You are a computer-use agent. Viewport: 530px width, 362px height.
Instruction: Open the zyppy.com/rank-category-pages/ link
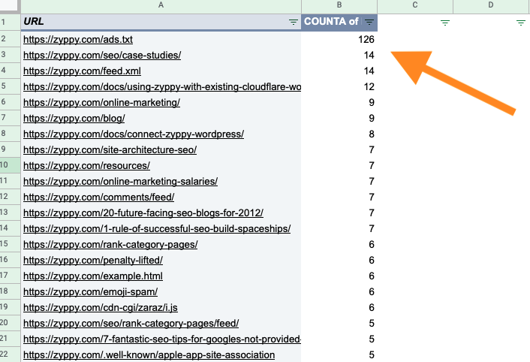pyautogui.click(x=110, y=245)
